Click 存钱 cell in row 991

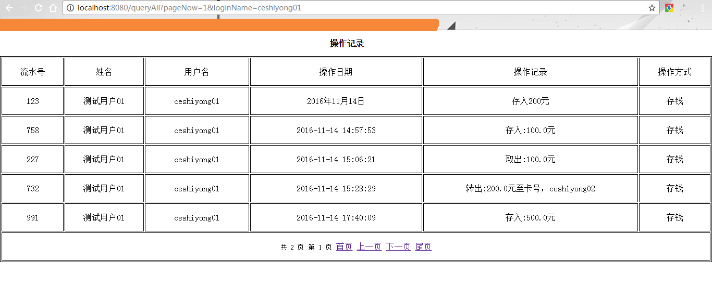(x=675, y=217)
